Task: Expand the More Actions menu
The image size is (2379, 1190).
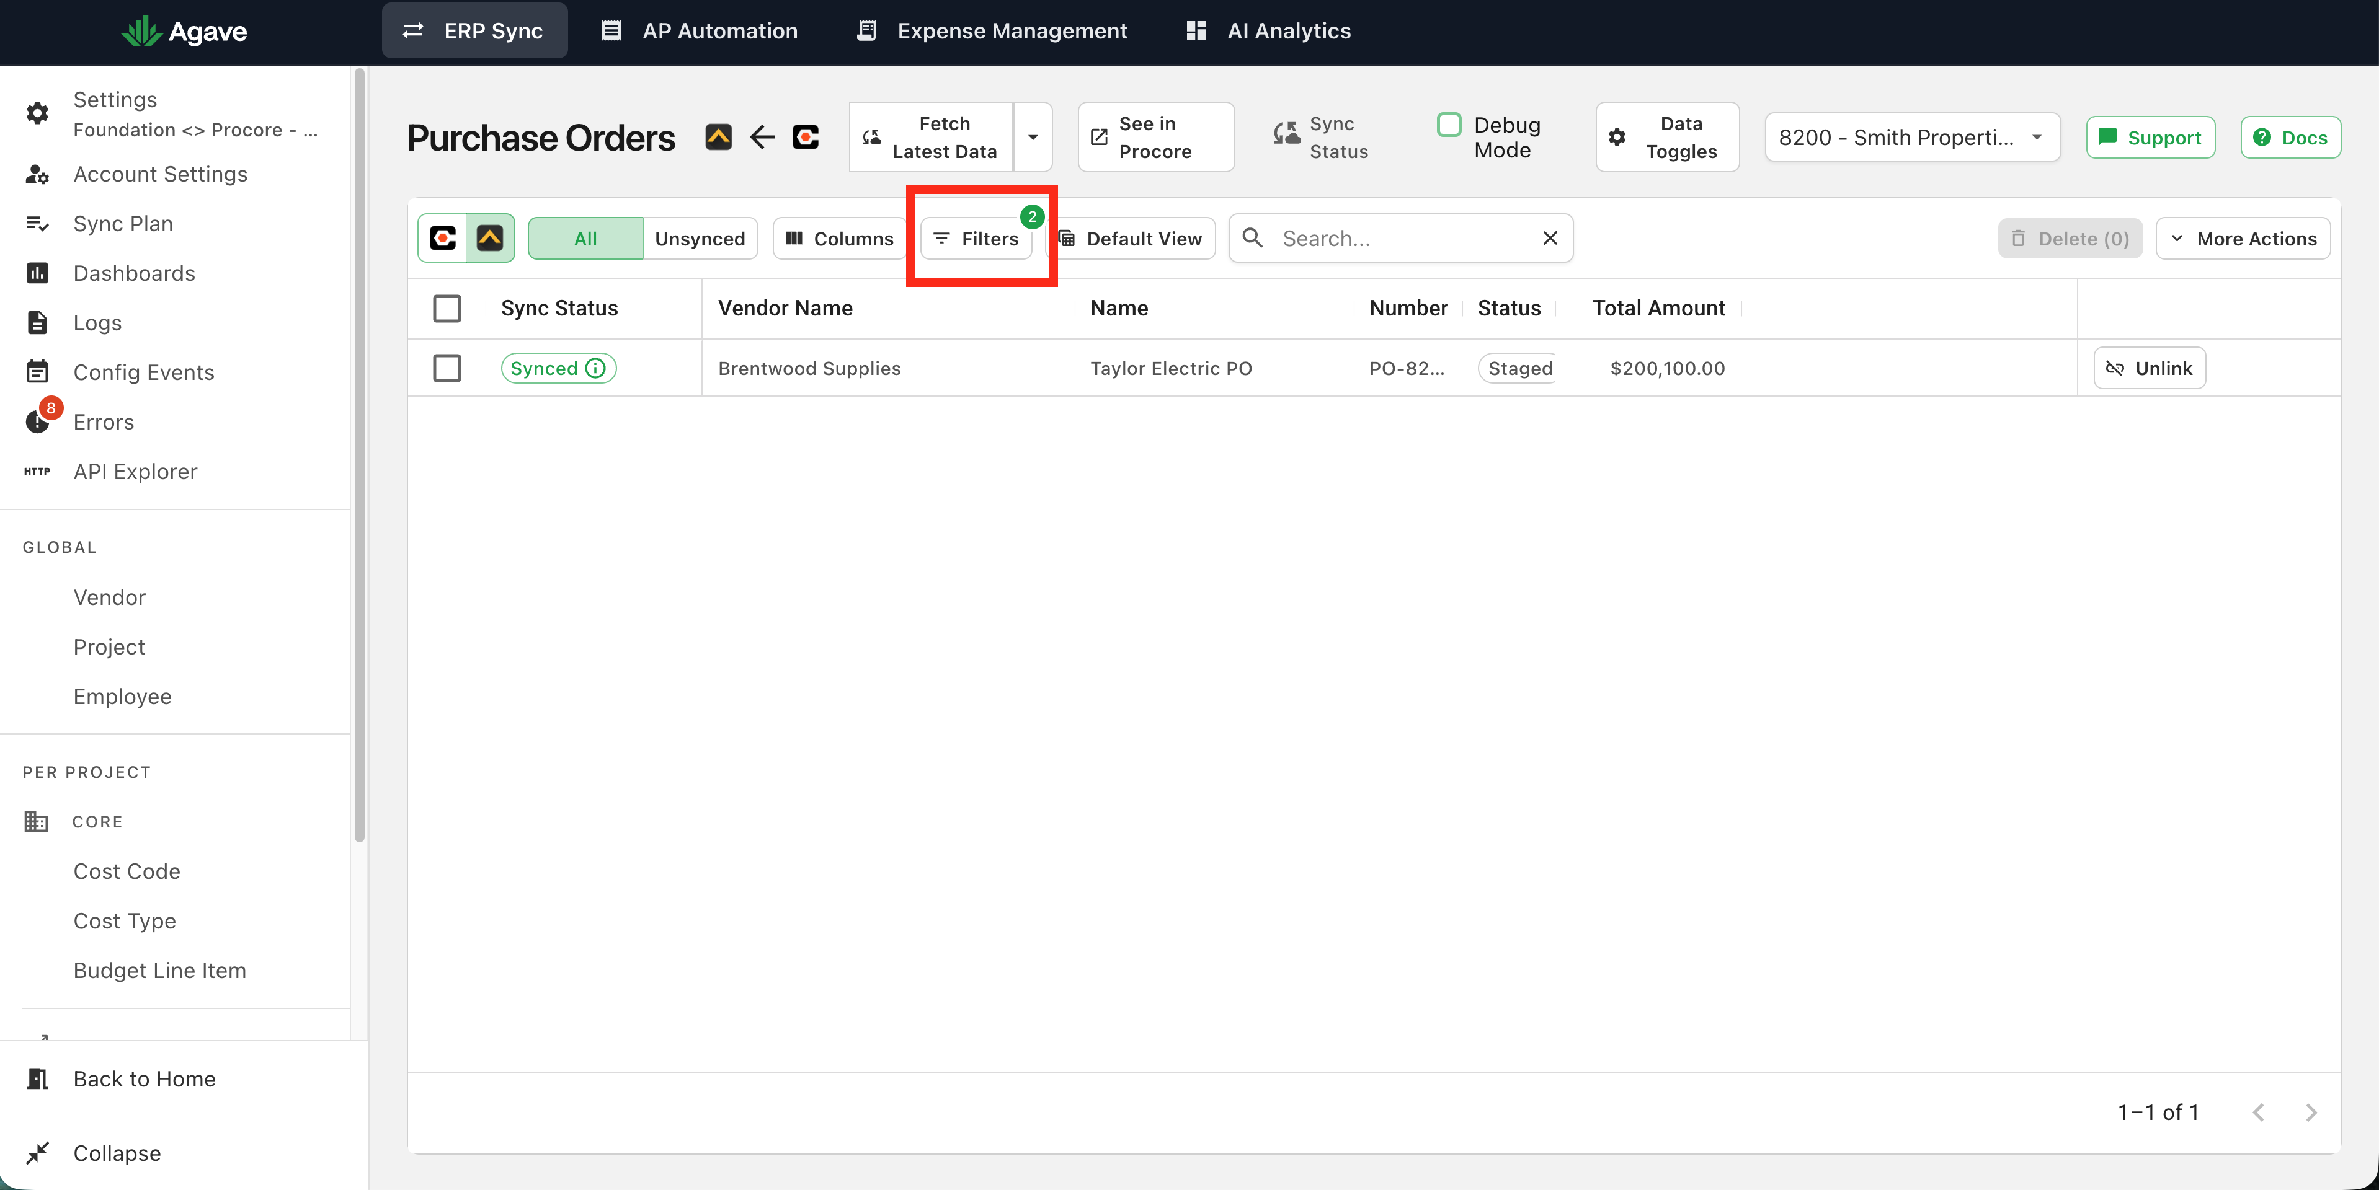Action: pos(2243,238)
